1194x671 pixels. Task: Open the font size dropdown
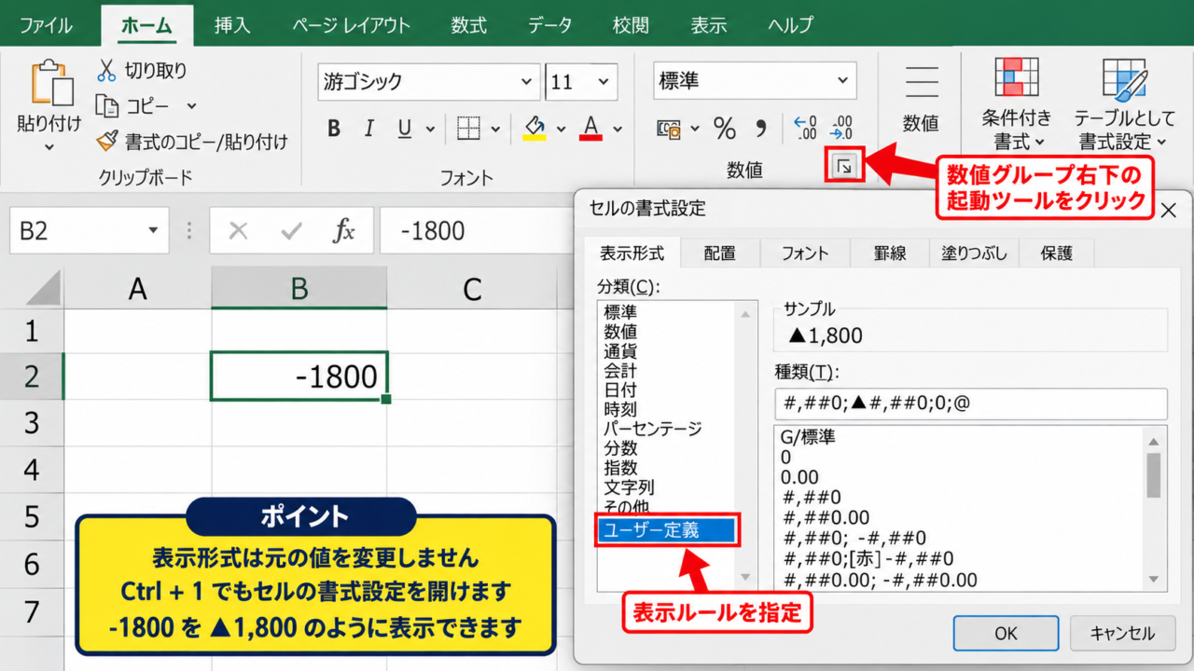click(604, 82)
